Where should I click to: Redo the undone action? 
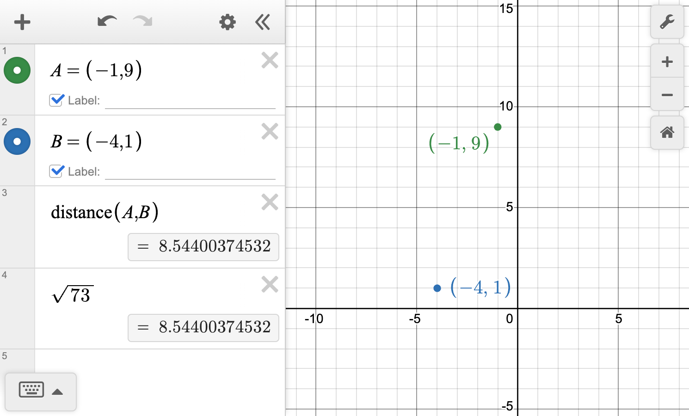click(x=142, y=22)
